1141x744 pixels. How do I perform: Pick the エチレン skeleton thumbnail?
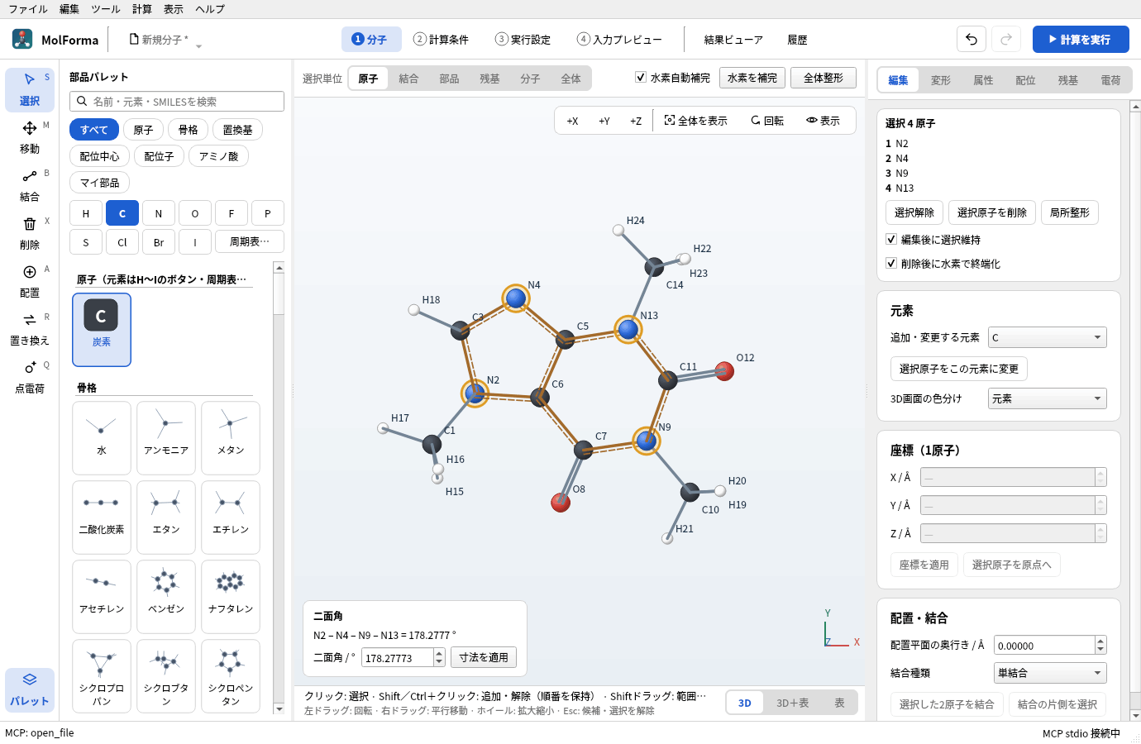pos(231,517)
